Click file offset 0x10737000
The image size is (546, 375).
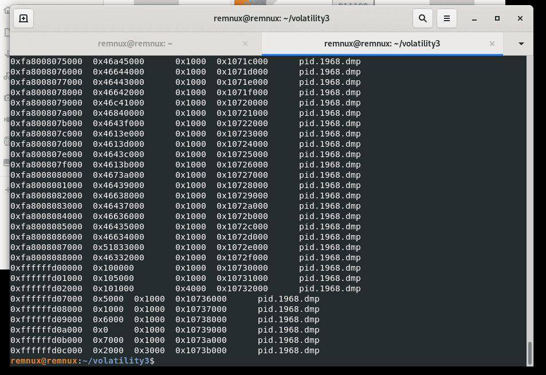click(201, 310)
